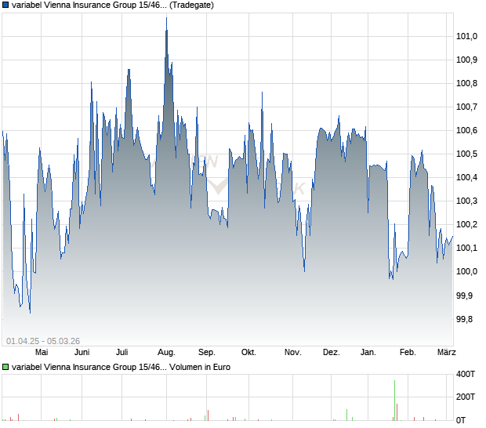Screen dimensions: 486x428
Task: Select the 'Aug.' month label on the axis
Action: [165, 353]
